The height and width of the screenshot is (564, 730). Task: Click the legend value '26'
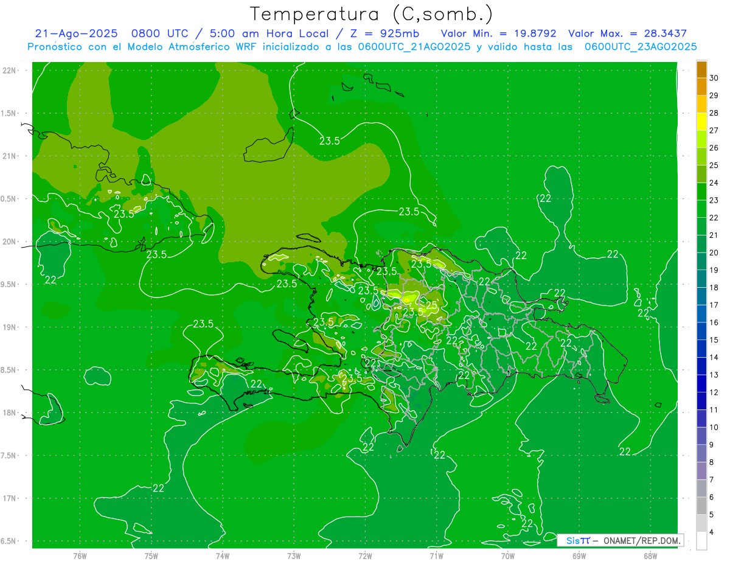click(x=714, y=148)
